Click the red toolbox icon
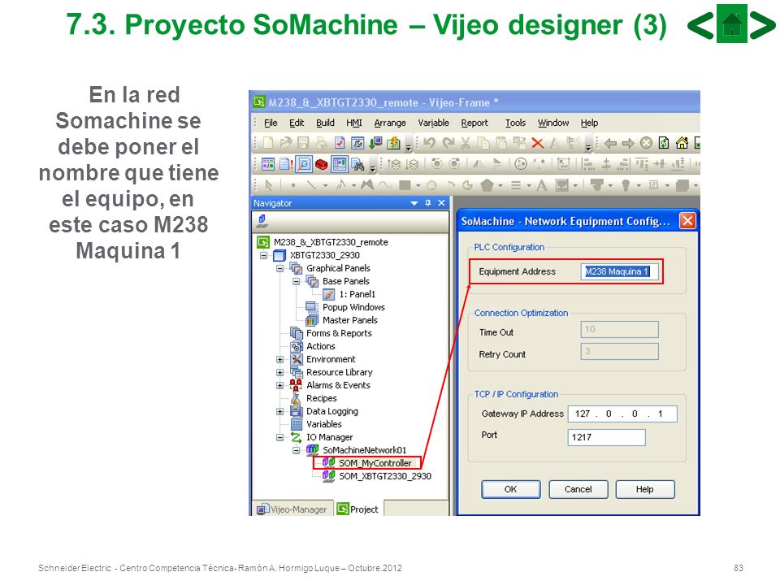 coord(322,164)
